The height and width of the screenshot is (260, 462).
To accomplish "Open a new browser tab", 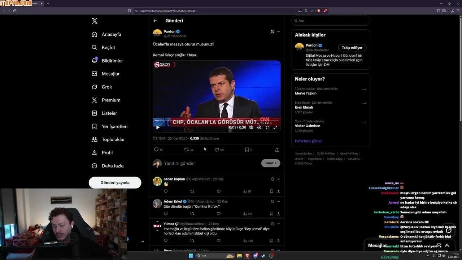I will click(48, 4).
